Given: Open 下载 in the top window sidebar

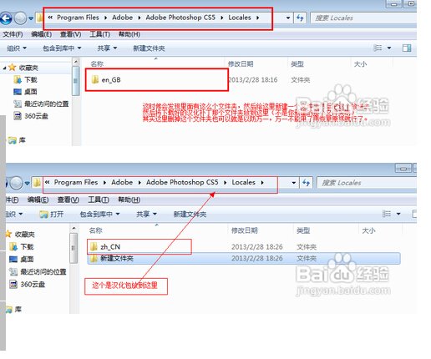Looking at the screenshot, I should coord(25,80).
